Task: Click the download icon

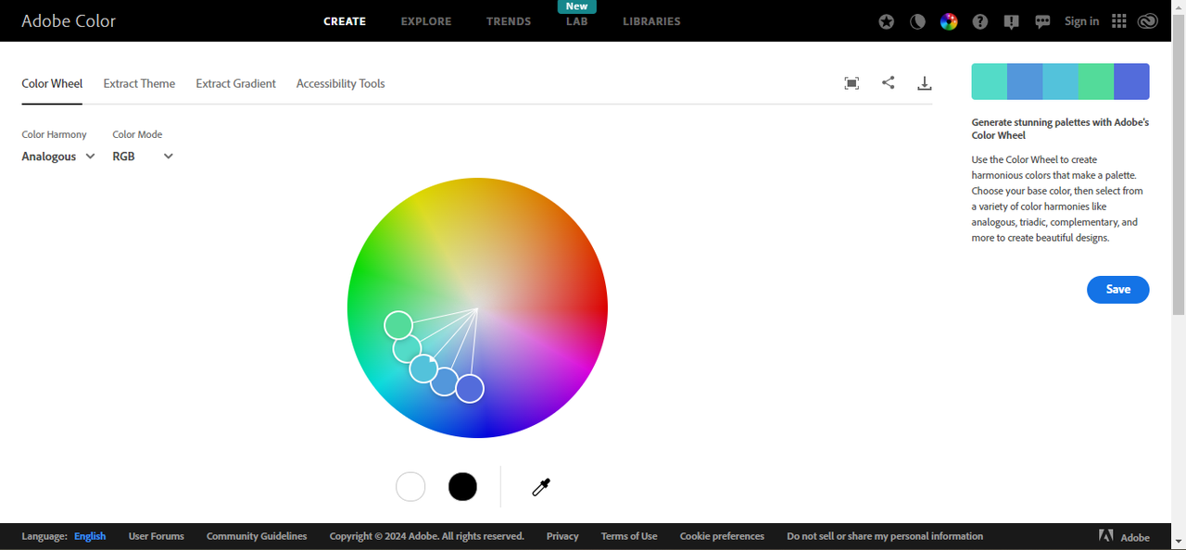Action: 924,83
